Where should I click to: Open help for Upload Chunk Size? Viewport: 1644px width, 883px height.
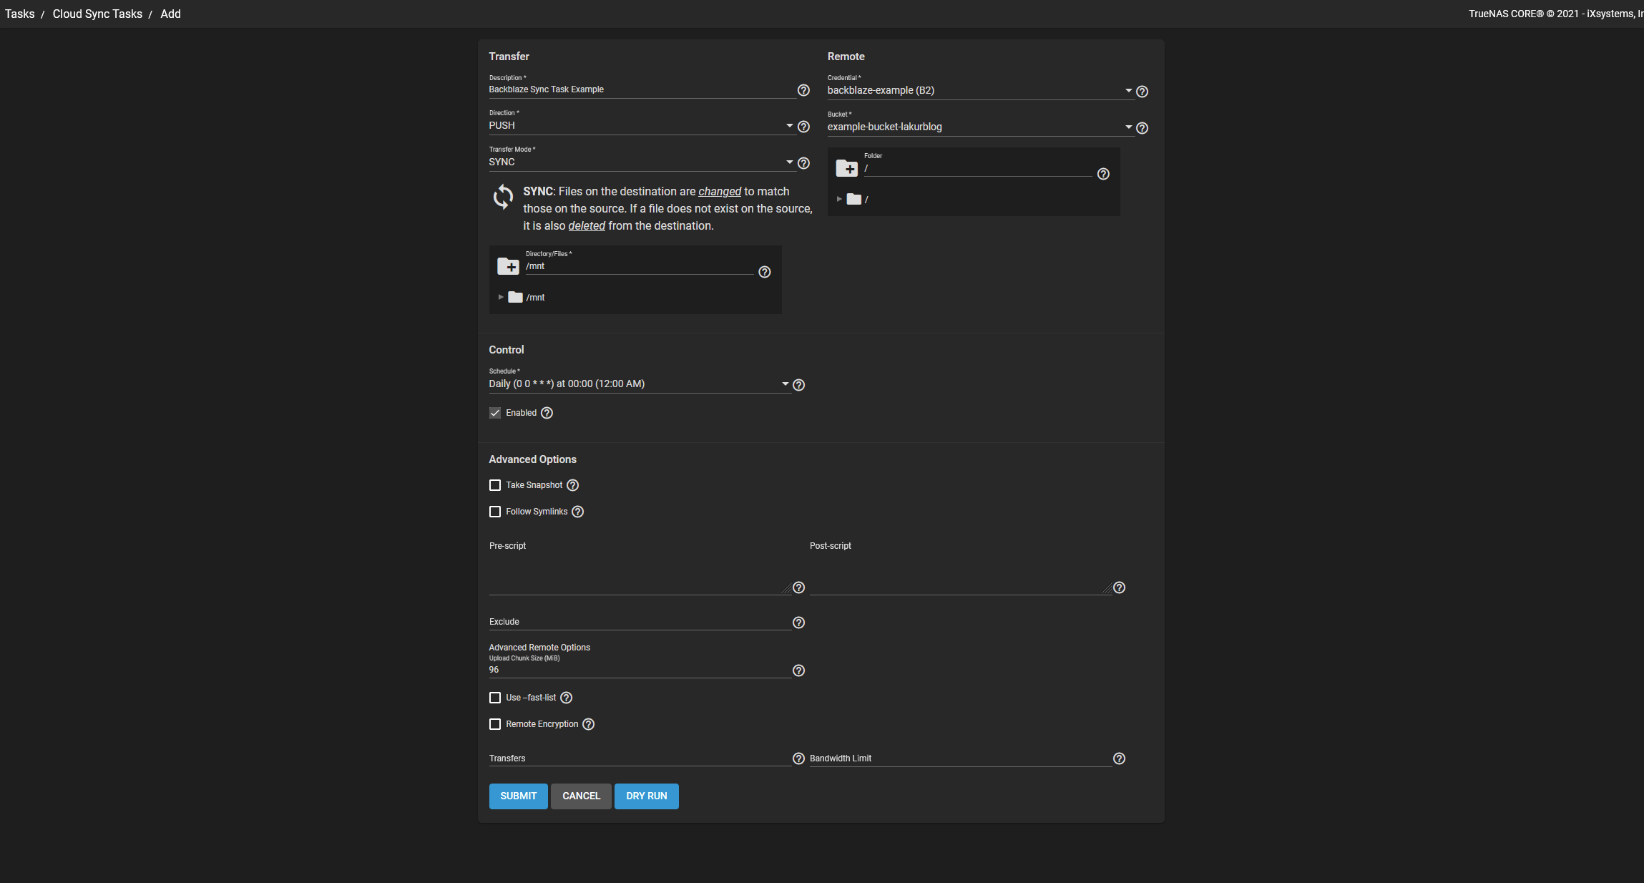(798, 670)
